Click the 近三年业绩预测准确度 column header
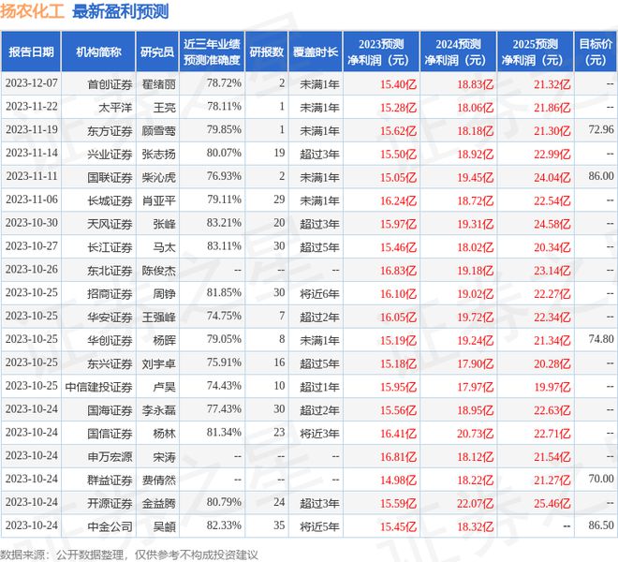Screen dimensions: 618x562 (212, 52)
